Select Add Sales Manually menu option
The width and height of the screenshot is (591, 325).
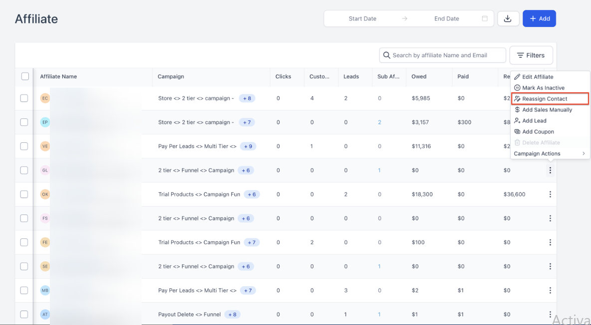point(547,109)
